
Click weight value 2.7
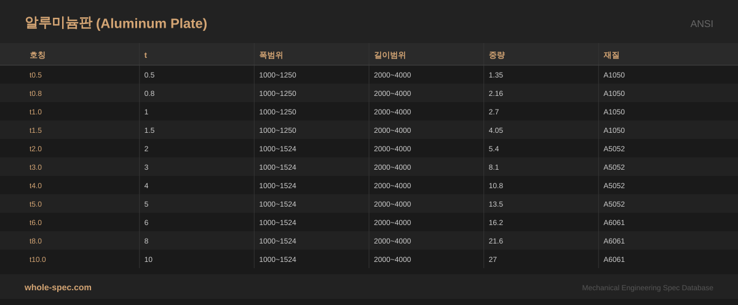click(494, 112)
